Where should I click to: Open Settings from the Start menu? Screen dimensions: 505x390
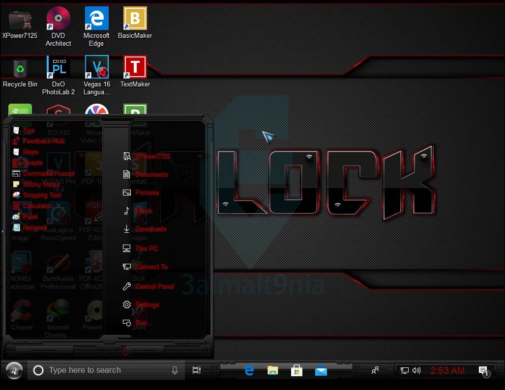tap(141, 305)
